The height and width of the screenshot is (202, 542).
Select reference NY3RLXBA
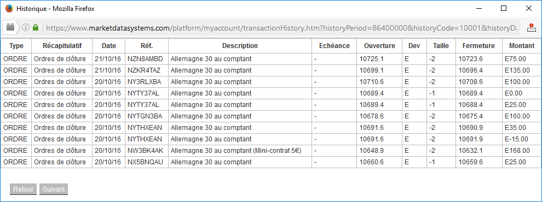point(144,82)
